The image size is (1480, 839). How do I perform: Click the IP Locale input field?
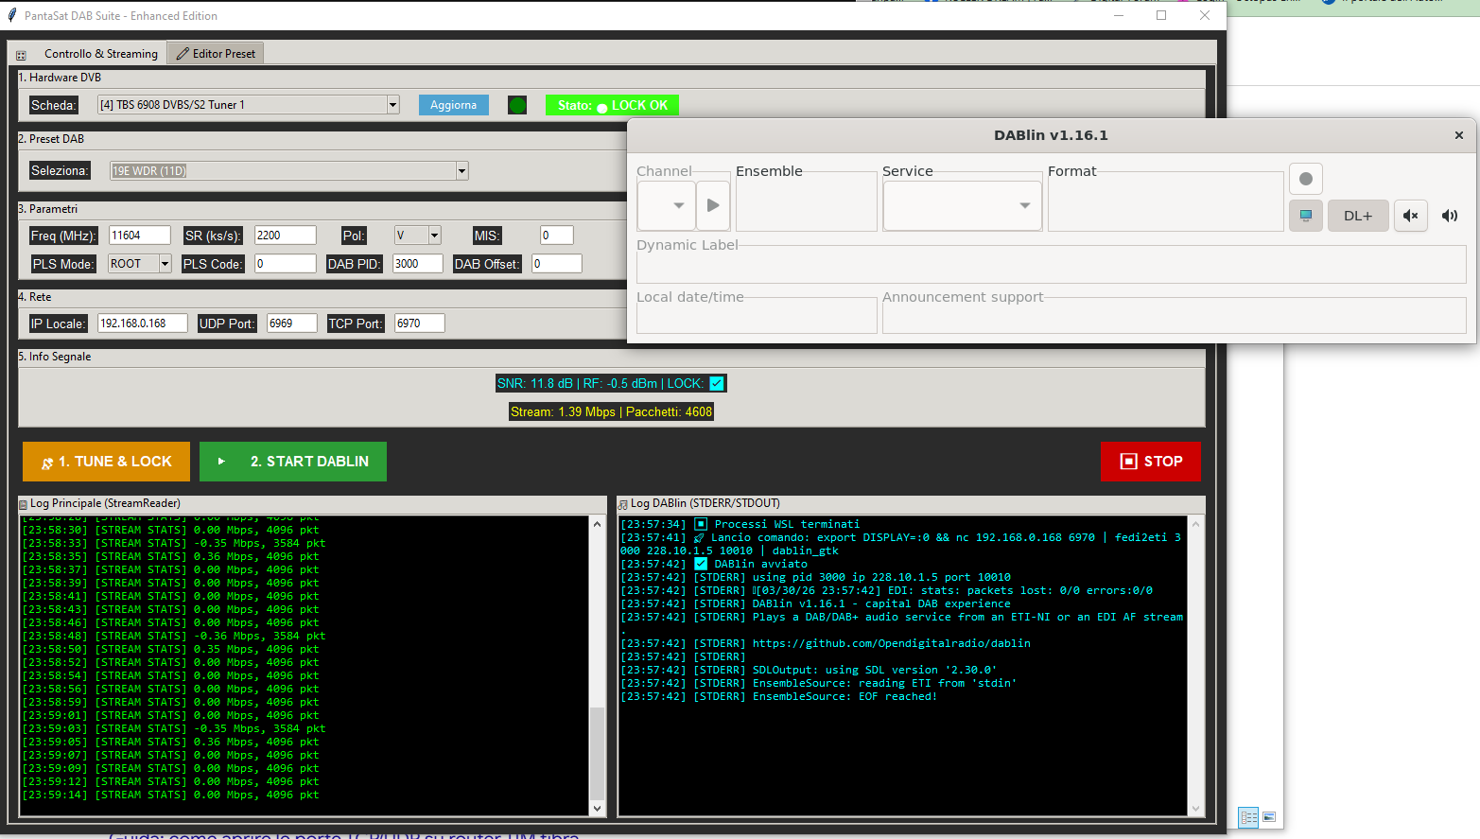143,323
